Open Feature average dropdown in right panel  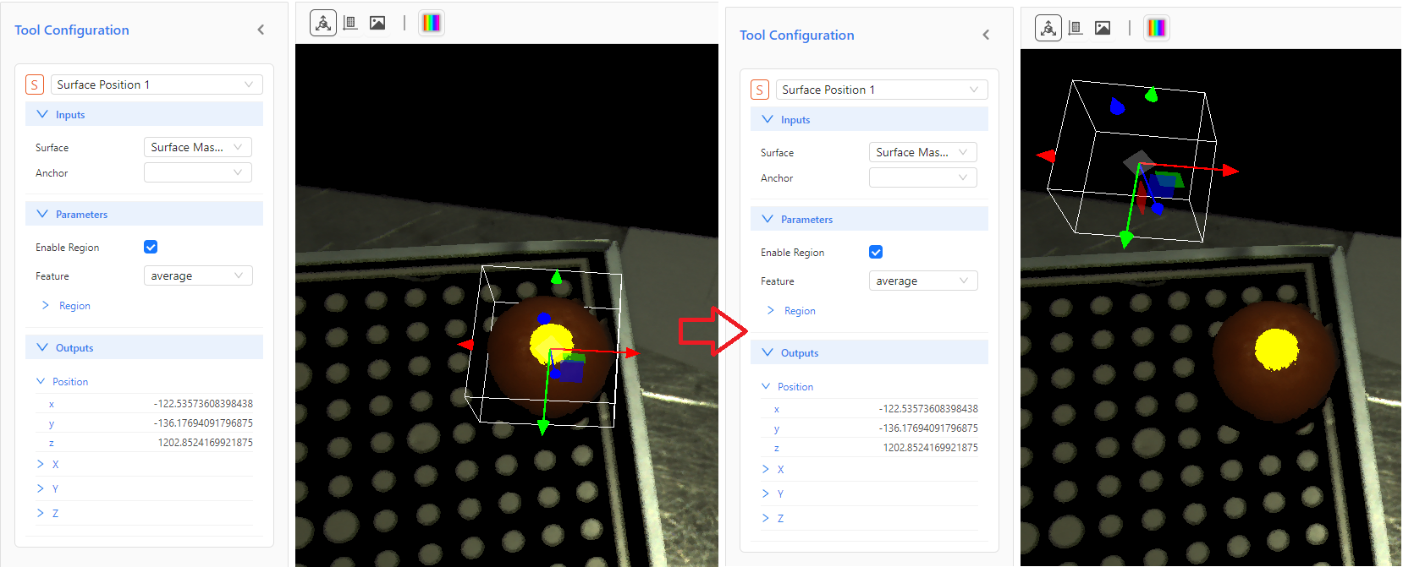[923, 281]
